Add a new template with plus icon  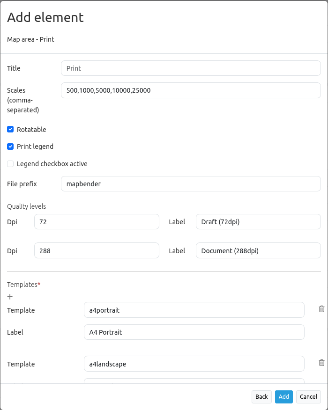tap(10, 297)
